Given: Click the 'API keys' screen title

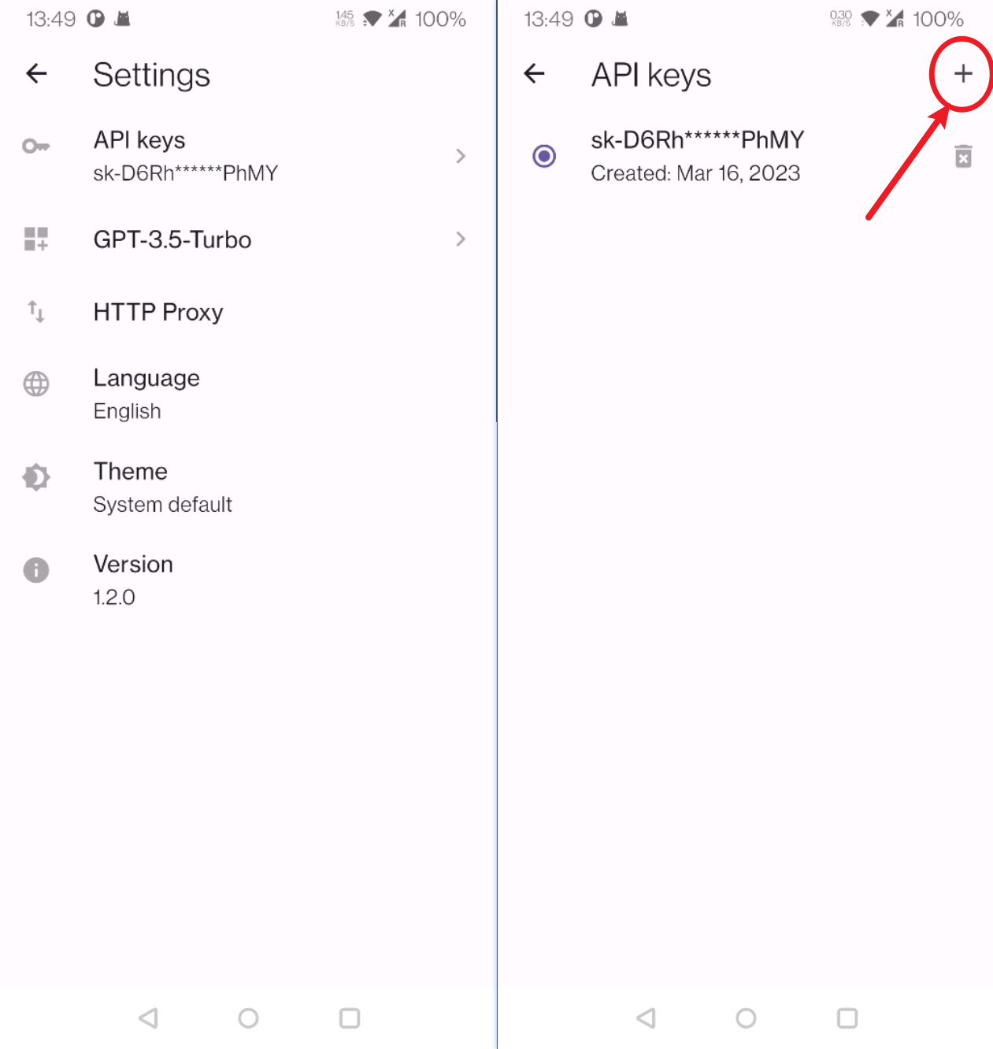Looking at the screenshot, I should 651,76.
